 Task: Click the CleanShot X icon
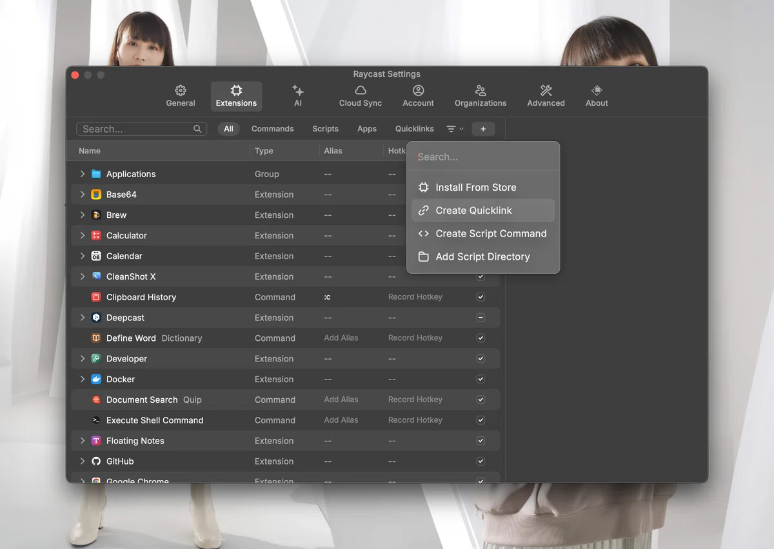(x=96, y=276)
